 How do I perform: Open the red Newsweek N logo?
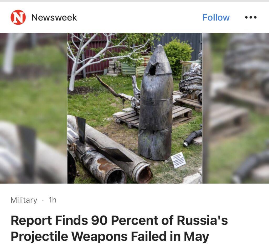pos(18,17)
